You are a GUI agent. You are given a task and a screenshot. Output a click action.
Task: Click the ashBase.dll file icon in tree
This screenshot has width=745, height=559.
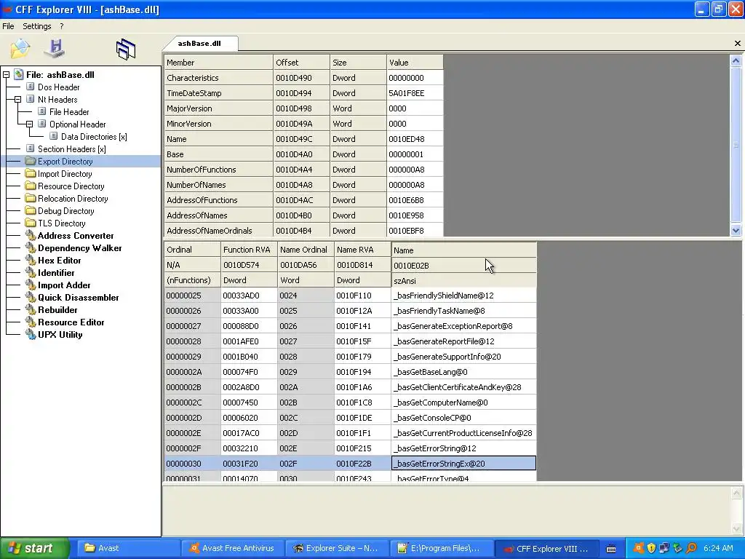[x=18, y=75]
